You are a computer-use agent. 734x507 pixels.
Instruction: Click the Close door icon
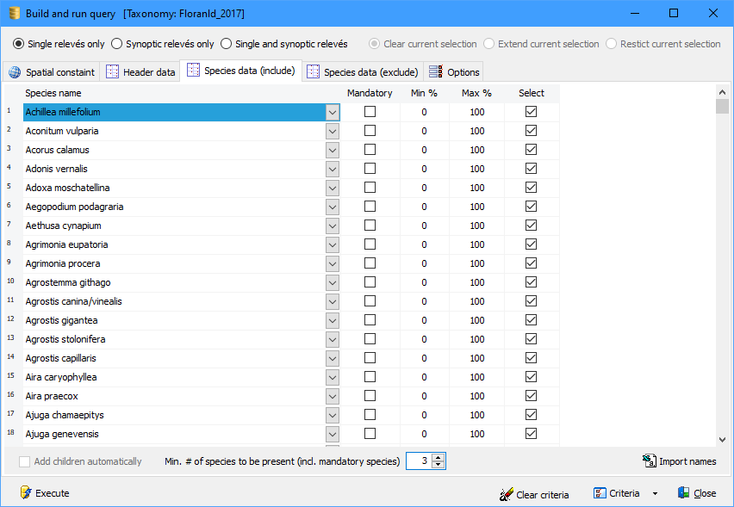click(684, 493)
